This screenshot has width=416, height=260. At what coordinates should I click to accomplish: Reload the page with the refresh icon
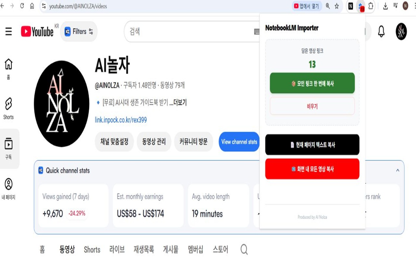22,6
